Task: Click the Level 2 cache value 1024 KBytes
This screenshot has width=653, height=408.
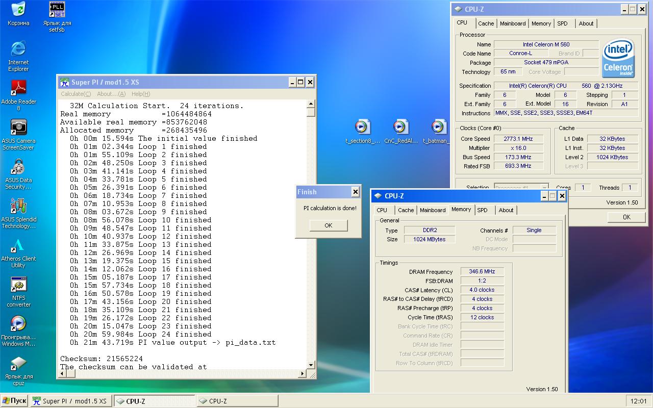Action: pyautogui.click(x=612, y=157)
